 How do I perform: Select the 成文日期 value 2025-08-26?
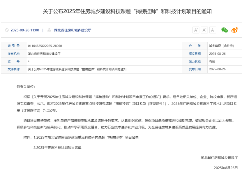coord(217,54)
